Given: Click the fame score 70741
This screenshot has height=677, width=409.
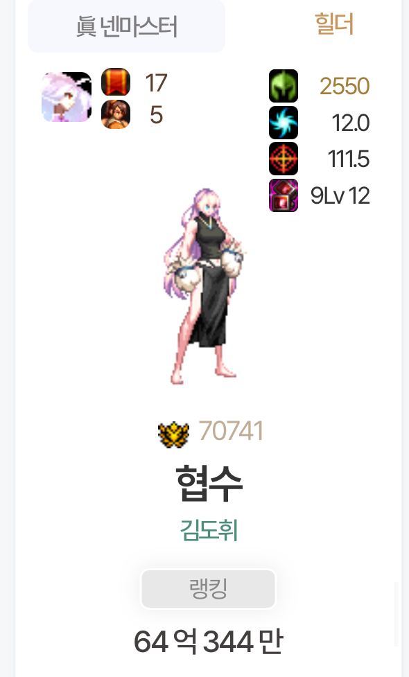Looking at the screenshot, I should tap(231, 431).
